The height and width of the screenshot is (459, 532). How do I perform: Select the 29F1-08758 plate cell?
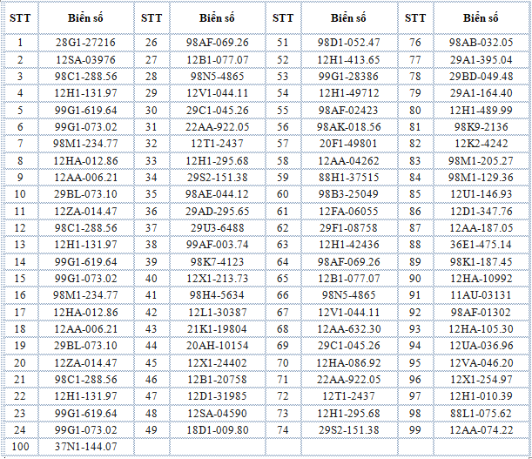pos(348,227)
